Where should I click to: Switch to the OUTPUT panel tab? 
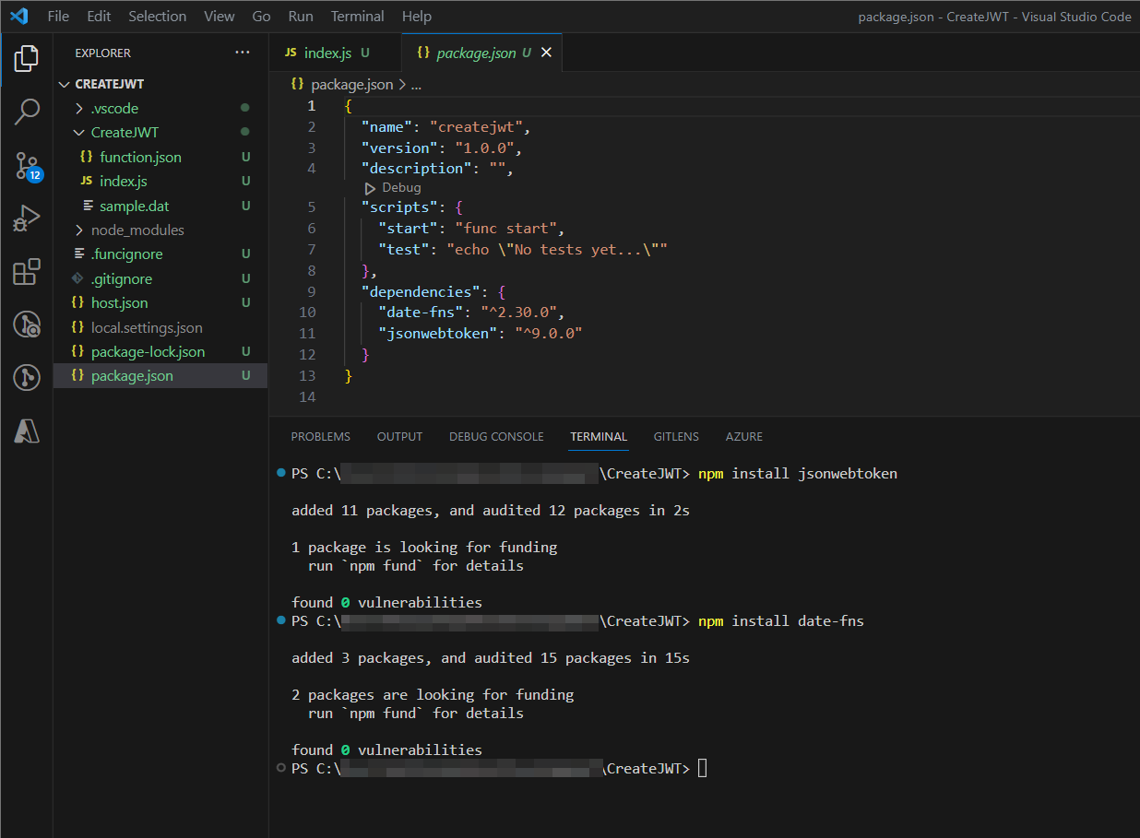point(399,437)
